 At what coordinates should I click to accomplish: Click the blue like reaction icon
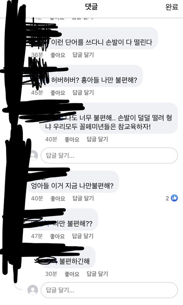[174, 198]
